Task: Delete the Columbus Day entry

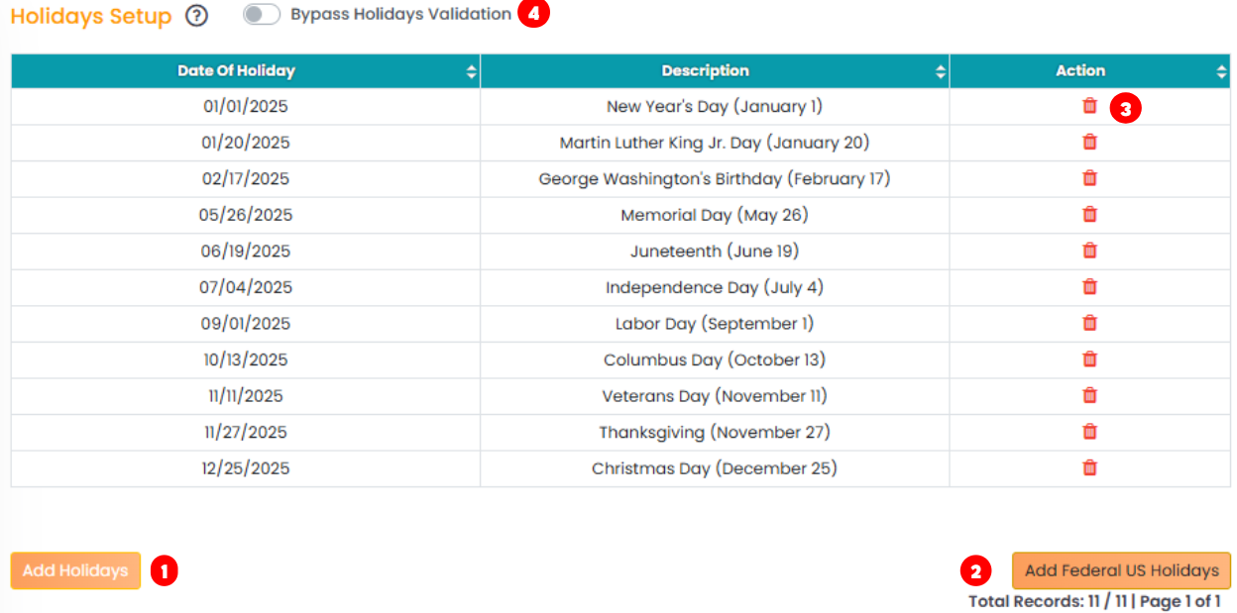Action: pos(1089,359)
